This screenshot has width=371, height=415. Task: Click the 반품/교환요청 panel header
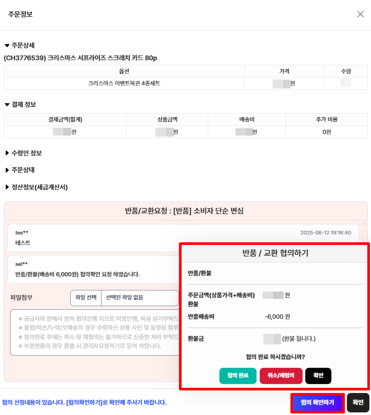click(x=184, y=211)
